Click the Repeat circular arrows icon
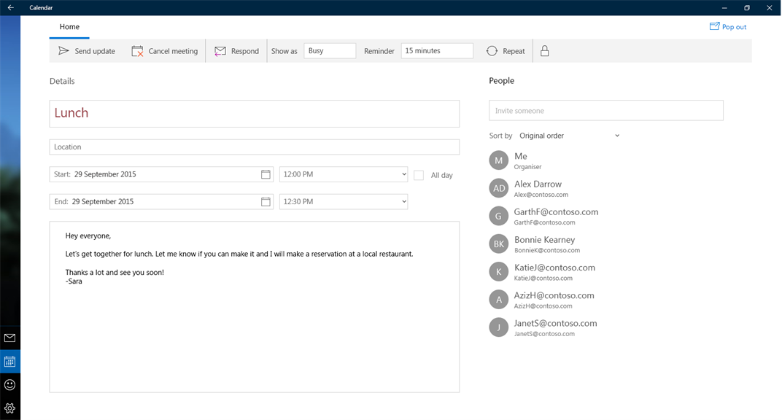The height and width of the screenshot is (420, 782). [492, 51]
